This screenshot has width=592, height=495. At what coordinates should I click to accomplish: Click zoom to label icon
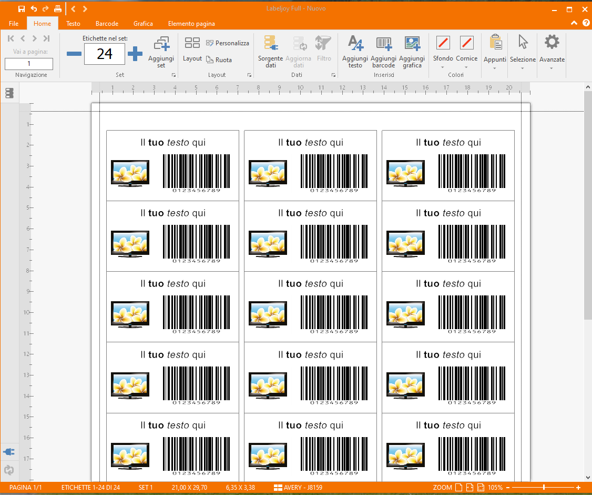(481, 488)
